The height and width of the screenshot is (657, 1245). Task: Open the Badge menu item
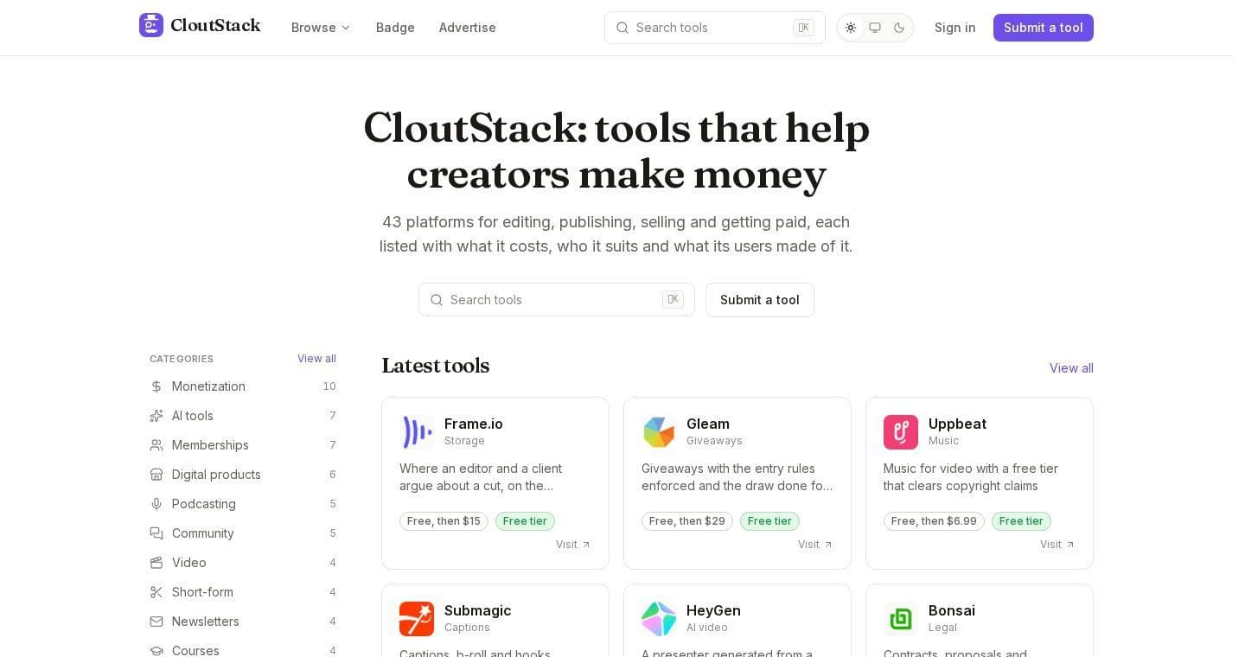395,28
